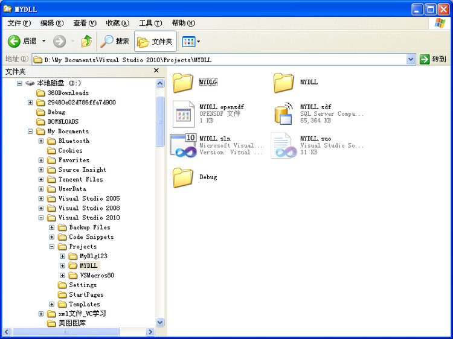The image size is (453, 339).
Task: Expand the UserData folder node
Action: coord(41,189)
